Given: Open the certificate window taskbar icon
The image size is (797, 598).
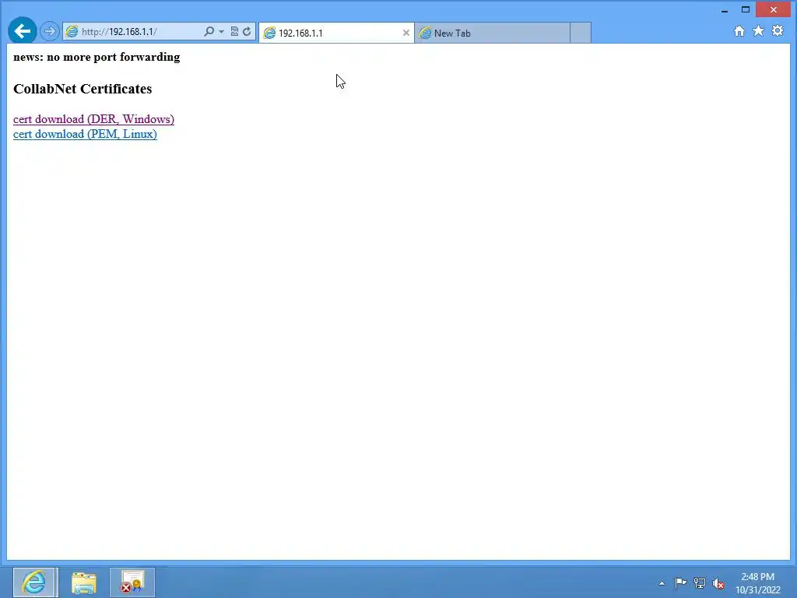Looking at the screenshot, I should 132,582.
